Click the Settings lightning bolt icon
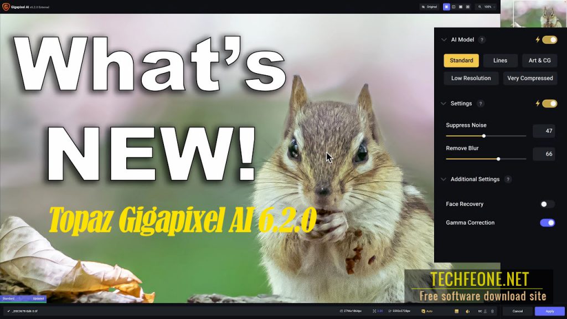This screenshot has width=567, height=319. point(538,104)
